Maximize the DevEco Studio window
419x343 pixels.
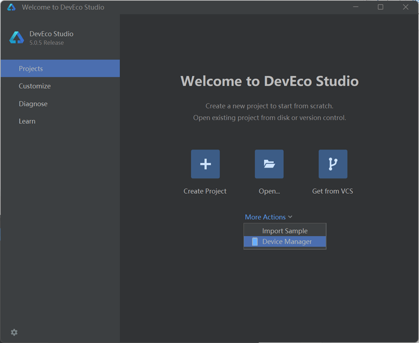pyautogui.click(x=381, y=7)
